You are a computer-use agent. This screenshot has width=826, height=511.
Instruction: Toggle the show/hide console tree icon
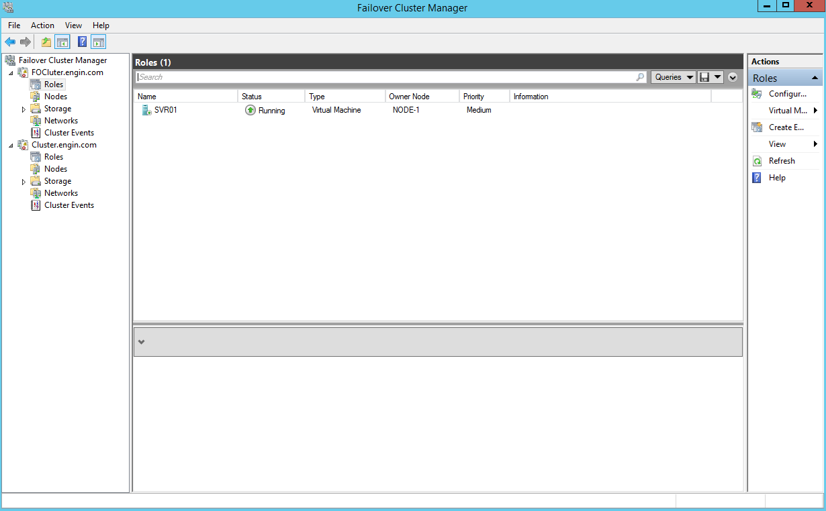(x=62, y=42)
